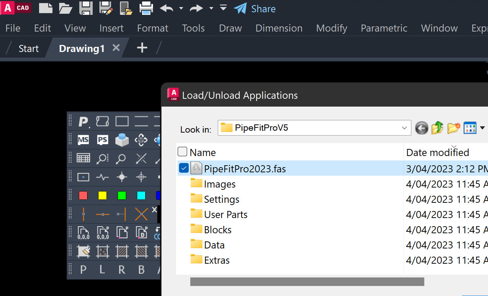Screen dimensions: 488x296
Task: Click the filled center mark crosshair icon
Action: click(x=122, y=177)
